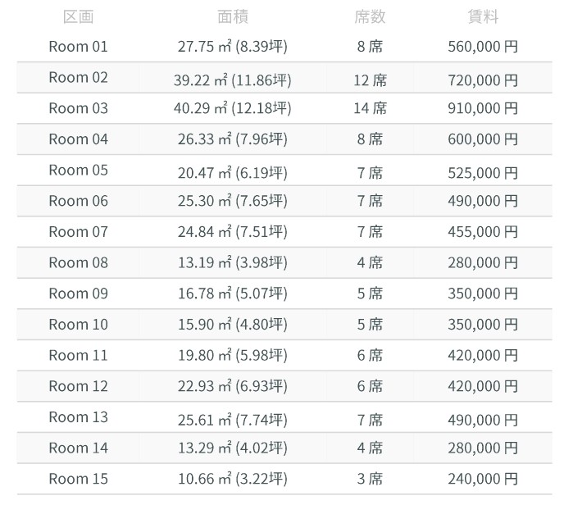This screenshot has height=505, width=564.
Task: Click Room 03 in the table
Action: pyautogui.click(x=78, y=108)
